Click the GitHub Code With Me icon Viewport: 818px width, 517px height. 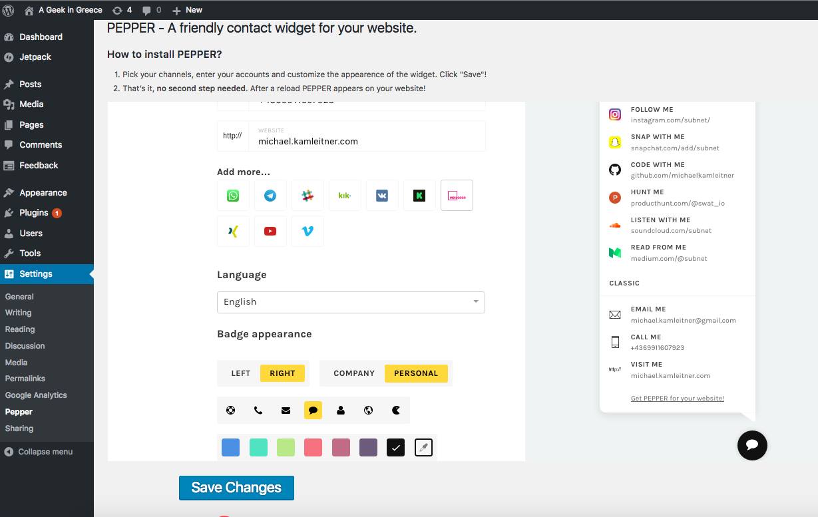(x=615, y=170)
